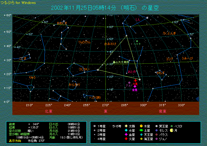Click the magenta Venus (金星) diamond on chart
The width and height of the screenshot is (207, 146).
(135, 86)
